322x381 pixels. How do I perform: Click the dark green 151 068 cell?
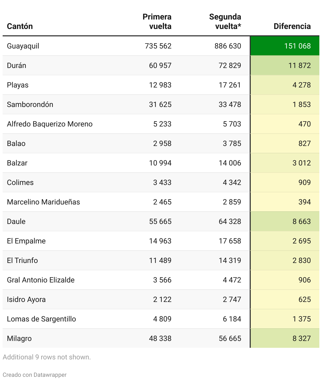tap(285, 46)
